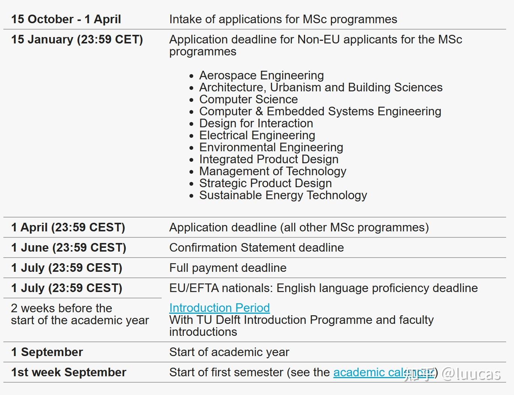
Task: Click the Computer Science list item
Action: coord(248,99)
